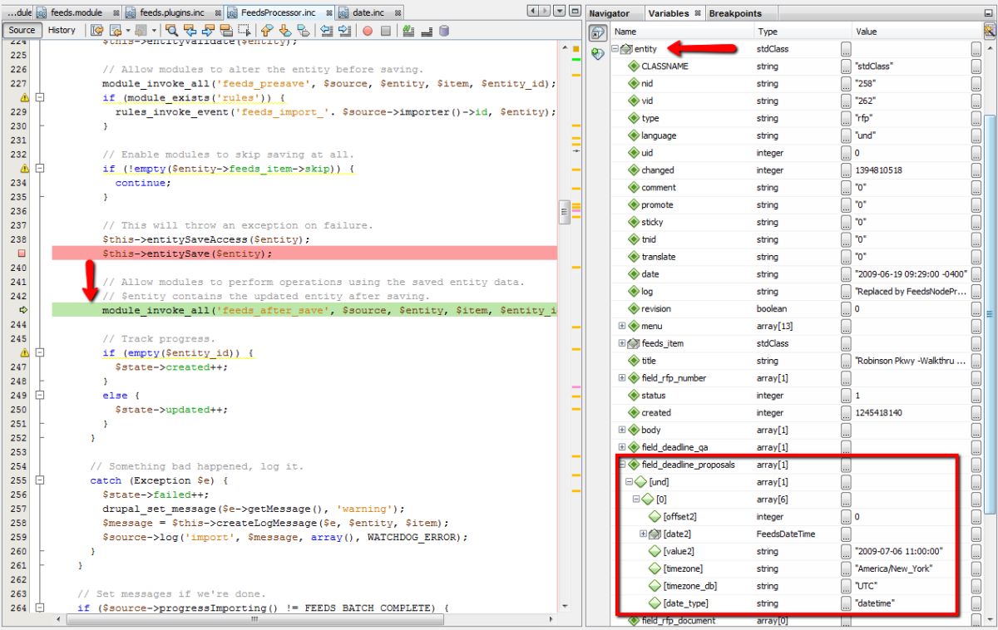Open the Back history dropdown arrow
This screenshot has height=630, width=998.
tap(128, 31)
